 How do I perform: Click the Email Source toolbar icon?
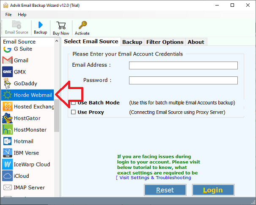(17, 25)
